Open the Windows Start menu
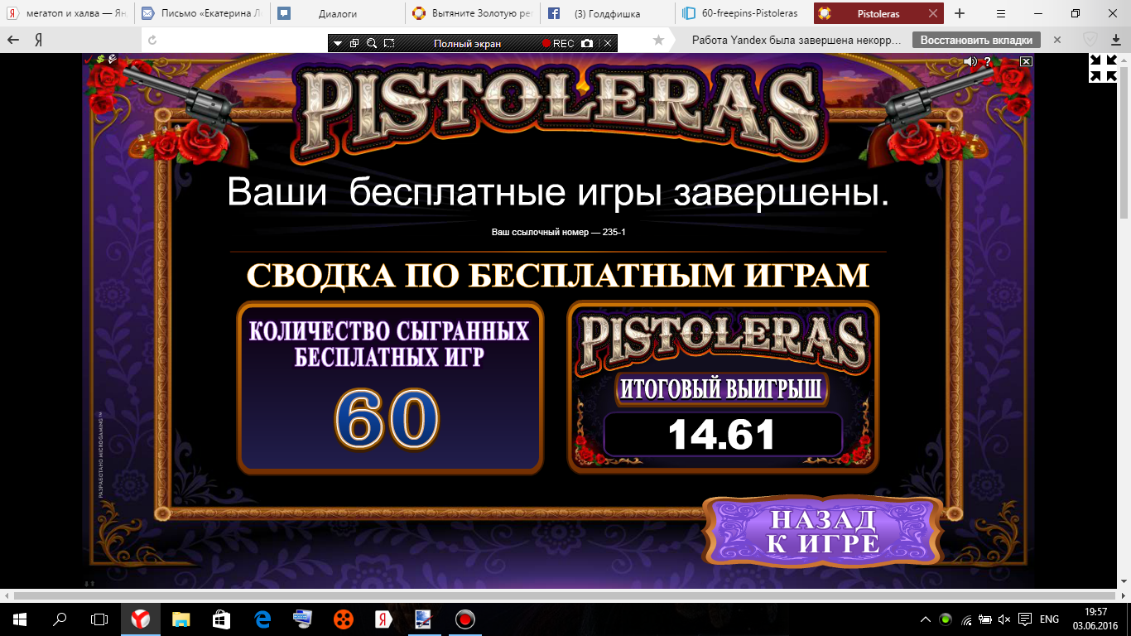 click(x=19, y=619)
